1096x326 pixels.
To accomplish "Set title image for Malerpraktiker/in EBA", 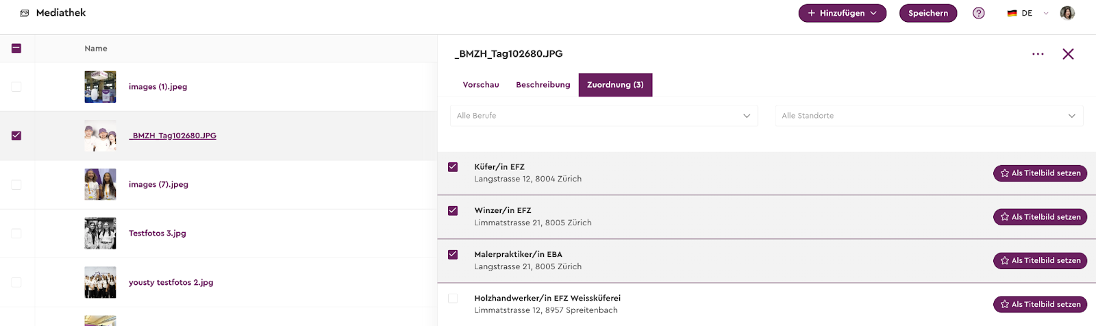I will [x=1040, y=261].
